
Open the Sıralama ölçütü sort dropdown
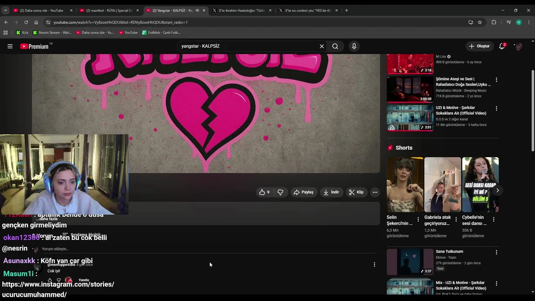click(x=82, y=235)
